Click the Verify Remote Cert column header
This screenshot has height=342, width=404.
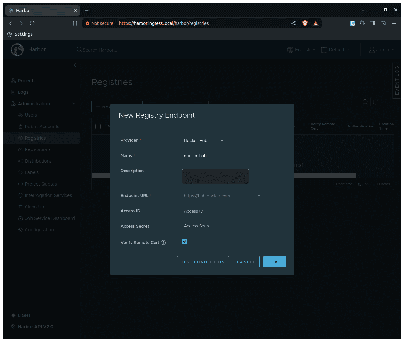[x=323, y=126]
